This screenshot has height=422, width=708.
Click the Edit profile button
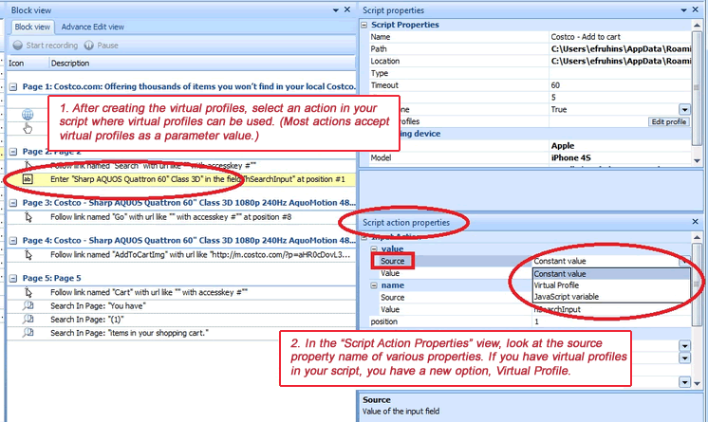(669, 122)
